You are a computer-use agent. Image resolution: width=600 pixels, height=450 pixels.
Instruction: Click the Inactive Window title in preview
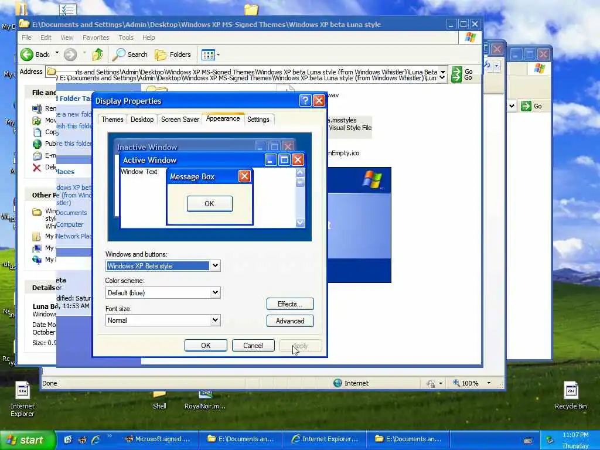point(147,147)
